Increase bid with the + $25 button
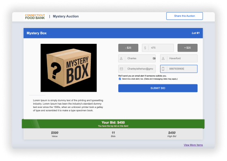Viewport: 227px width, 161px height. [x=187, y=48]
